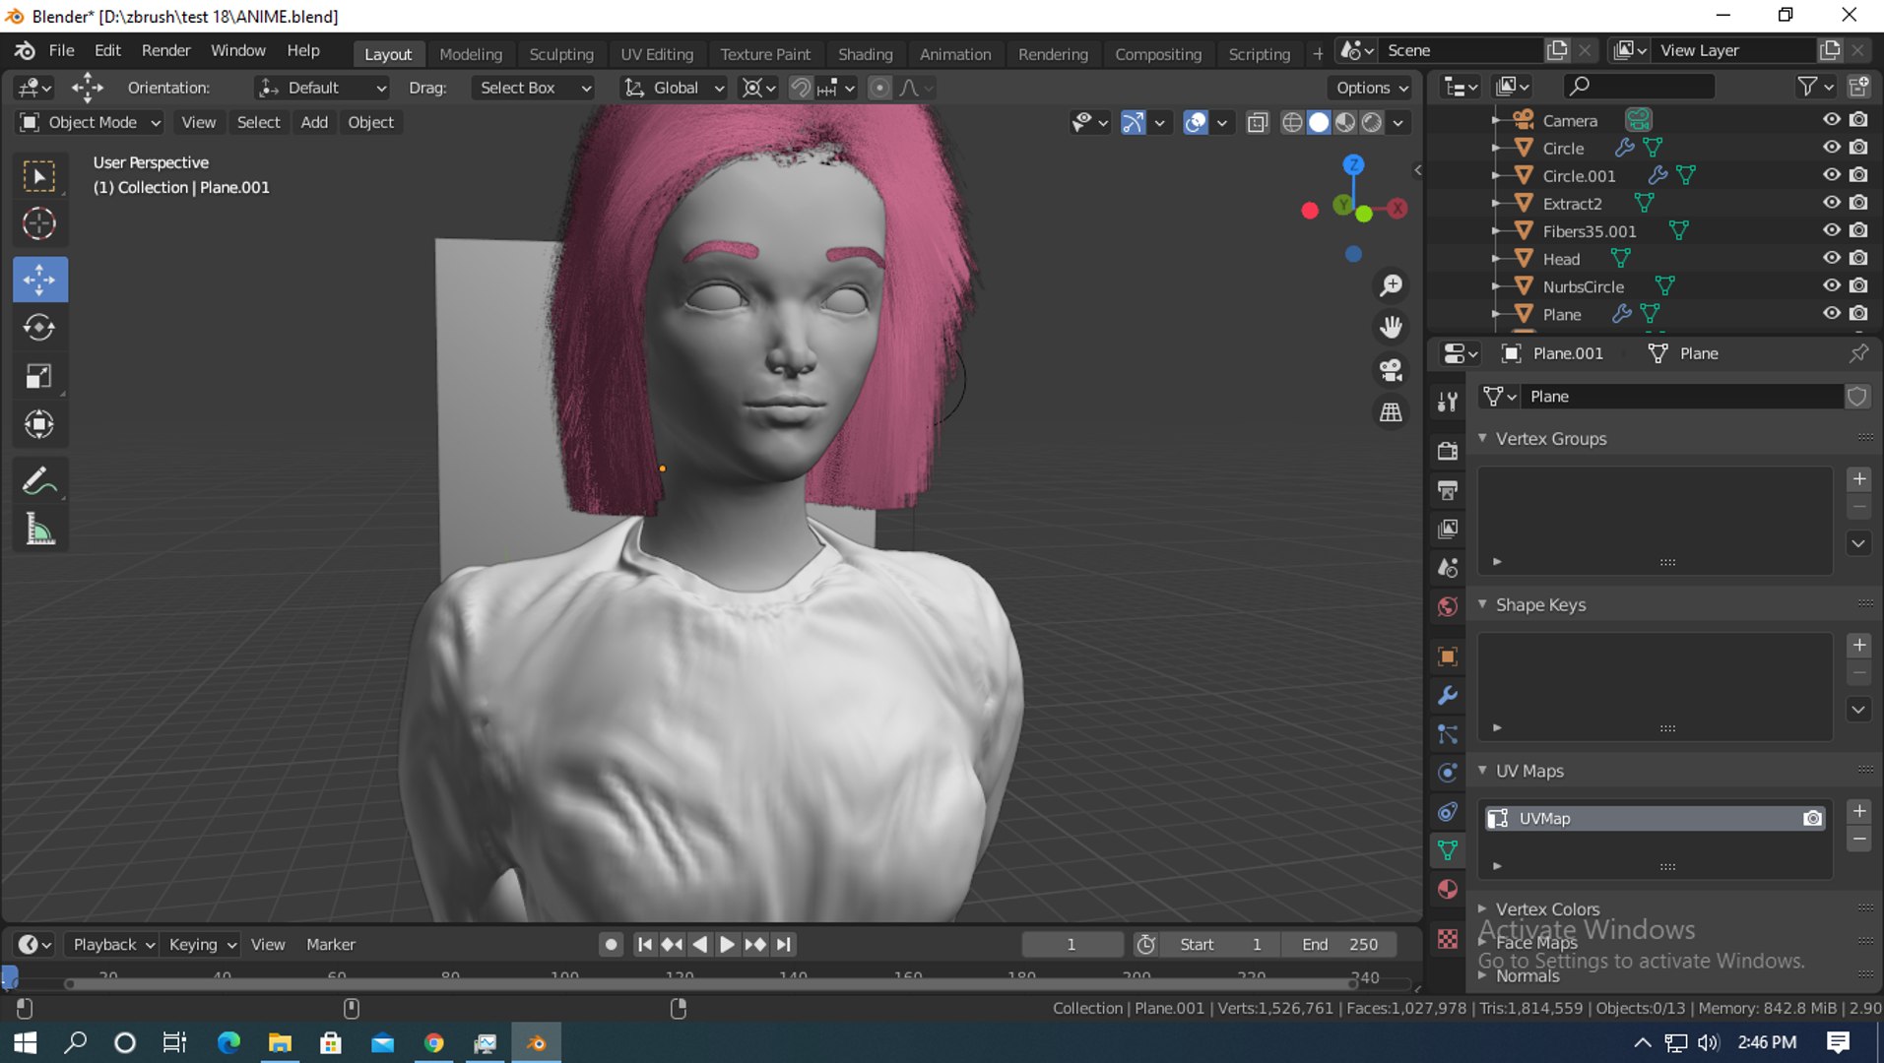The width and height of the screenshot is (1884, 1063).
Task: Activate the 3D Cursor tool
Action: coord(39,224)
